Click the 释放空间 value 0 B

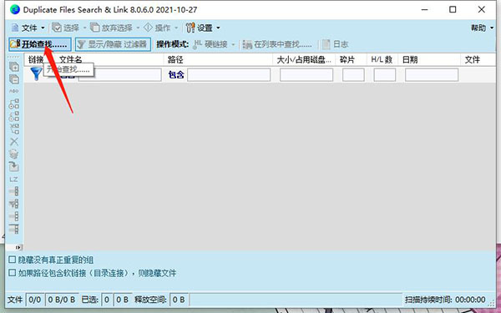(x=179, y=300)
